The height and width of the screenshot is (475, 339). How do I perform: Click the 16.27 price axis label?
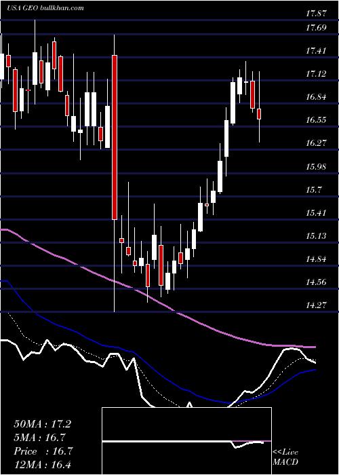click(x=316, y=143)
